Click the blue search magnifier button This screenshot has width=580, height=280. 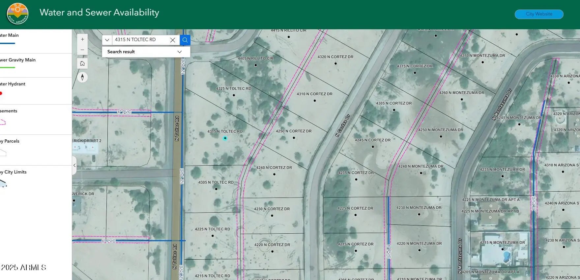(185, 40)
